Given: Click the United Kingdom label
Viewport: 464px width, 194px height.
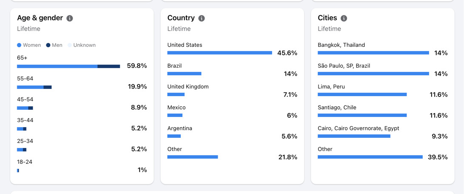Looking at the screenshot, I should click(188, 87).
